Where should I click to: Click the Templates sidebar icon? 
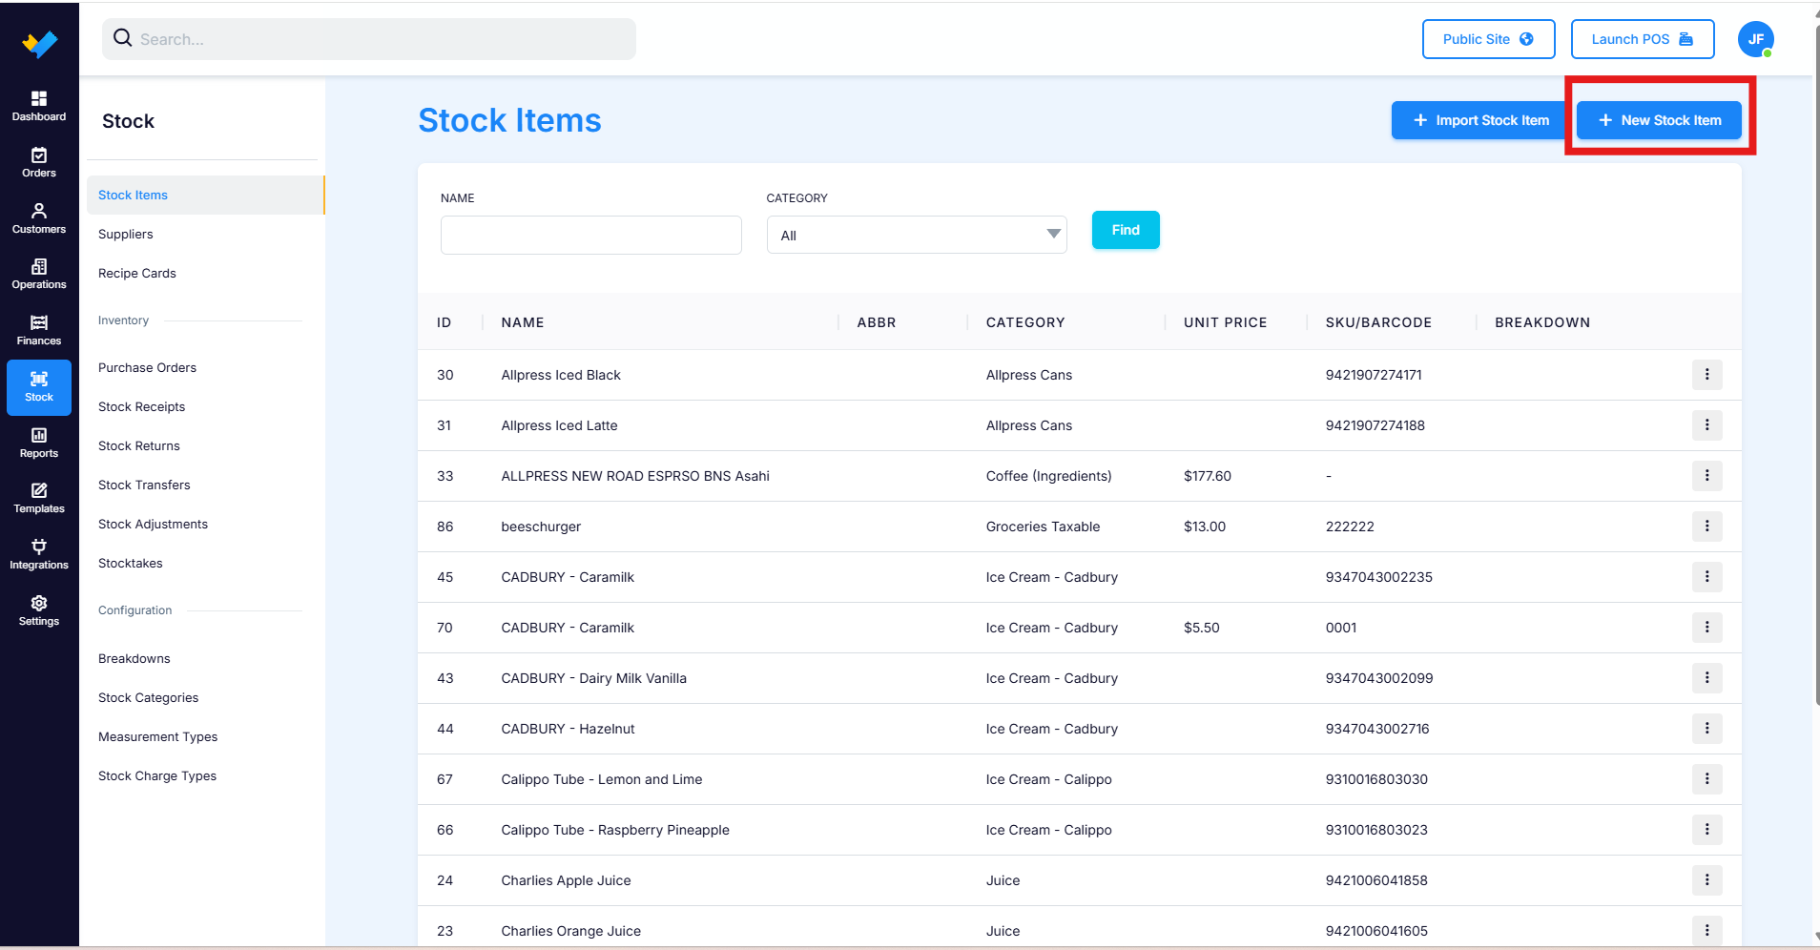(39, 499)
